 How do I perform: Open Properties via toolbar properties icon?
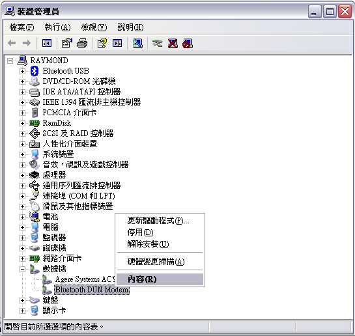(x=66, y=43)
